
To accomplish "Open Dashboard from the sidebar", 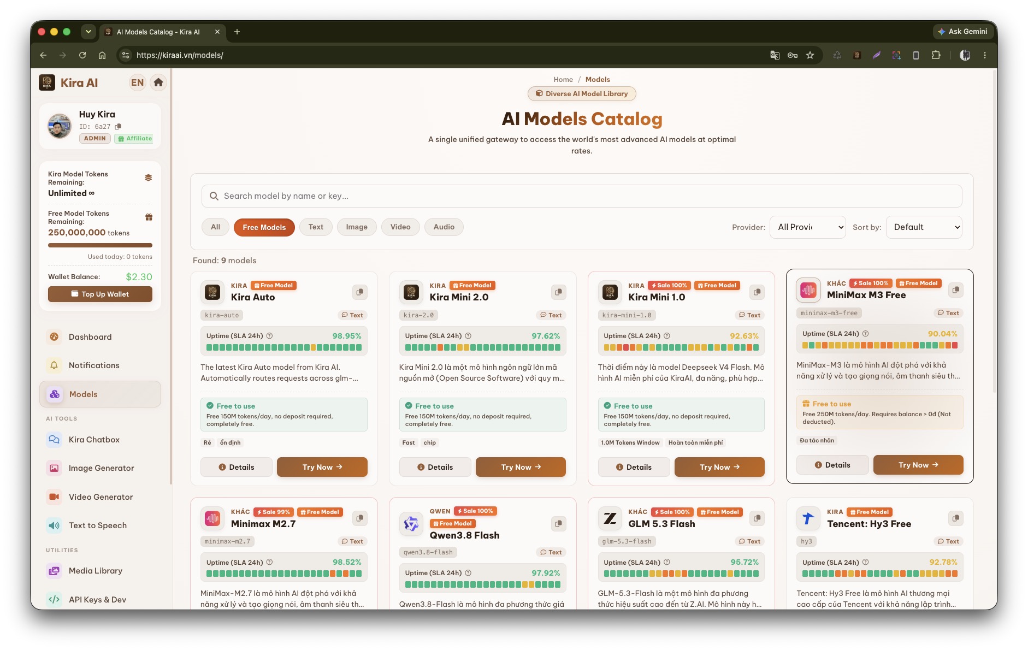I will tap(100, 337).
